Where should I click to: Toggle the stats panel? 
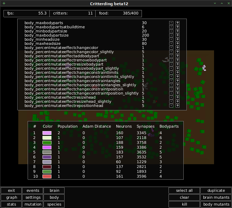pyautogui.click(x=11, y=204)
